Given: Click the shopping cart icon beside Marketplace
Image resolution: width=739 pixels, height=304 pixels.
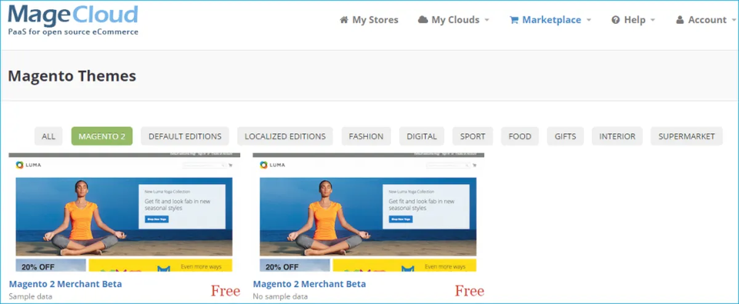Looking at the screenshot, I should tap(514, 20).
